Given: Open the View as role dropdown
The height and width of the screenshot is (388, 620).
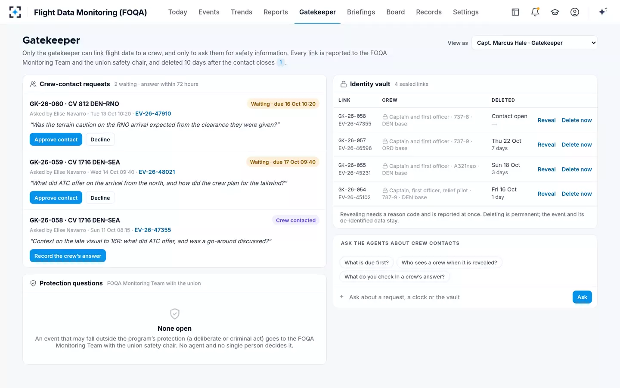Looking at the screenshot, I should click(534, 43).
